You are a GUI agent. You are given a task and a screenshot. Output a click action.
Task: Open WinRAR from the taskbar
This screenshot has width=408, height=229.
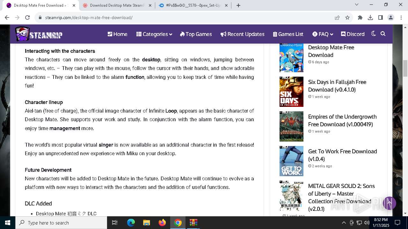[193, 223]
